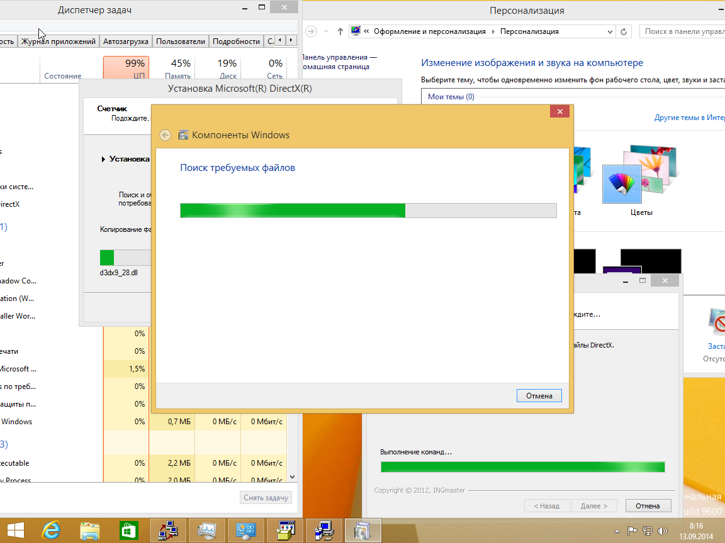
Task: Maximize the INGmaster installer window
Action: point(642,281)
